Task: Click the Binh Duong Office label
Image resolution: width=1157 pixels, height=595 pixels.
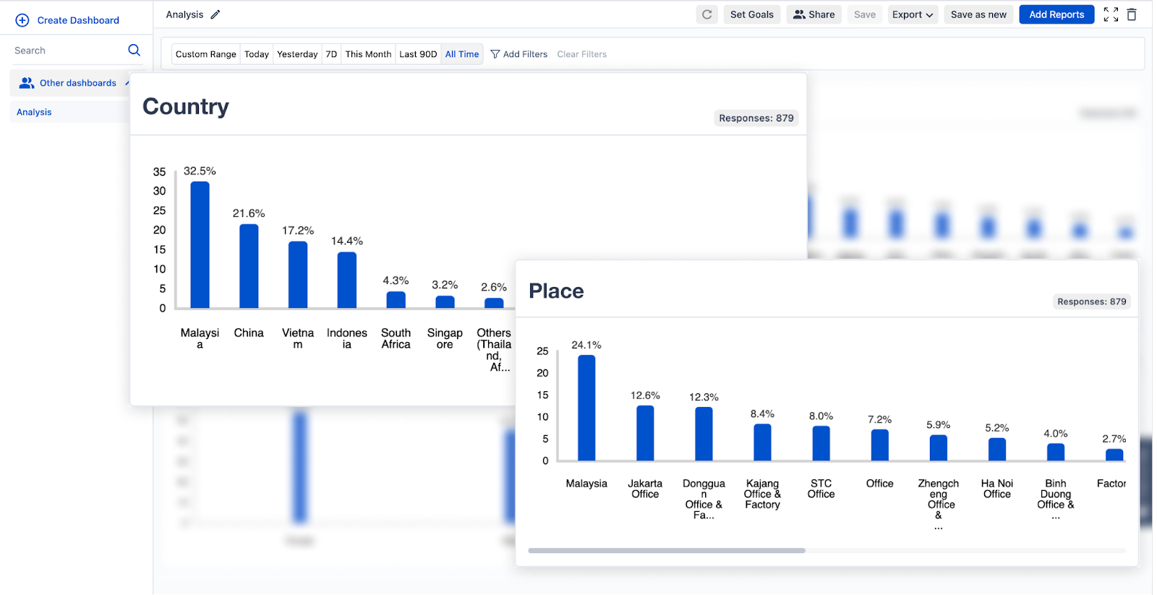Action: coord(1056,499)
